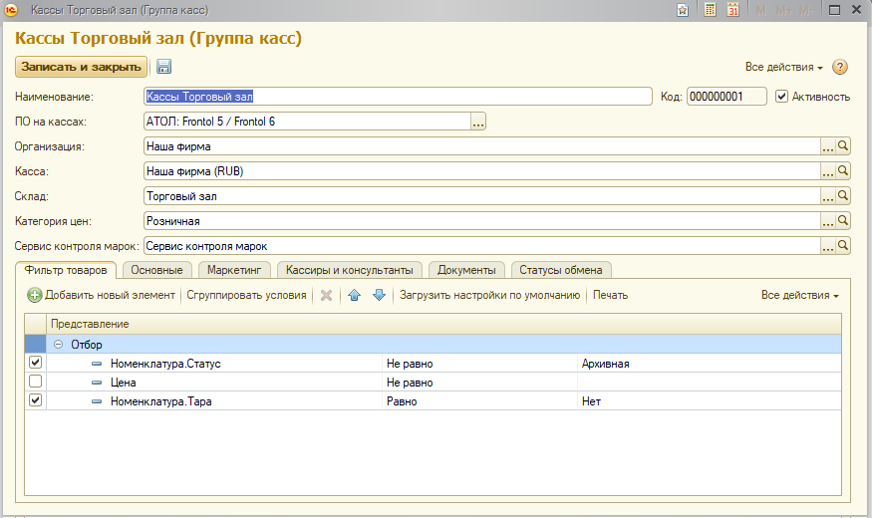Open help with the question mark icon
This screenshot has width=872, height=518.
click(839, 68)
